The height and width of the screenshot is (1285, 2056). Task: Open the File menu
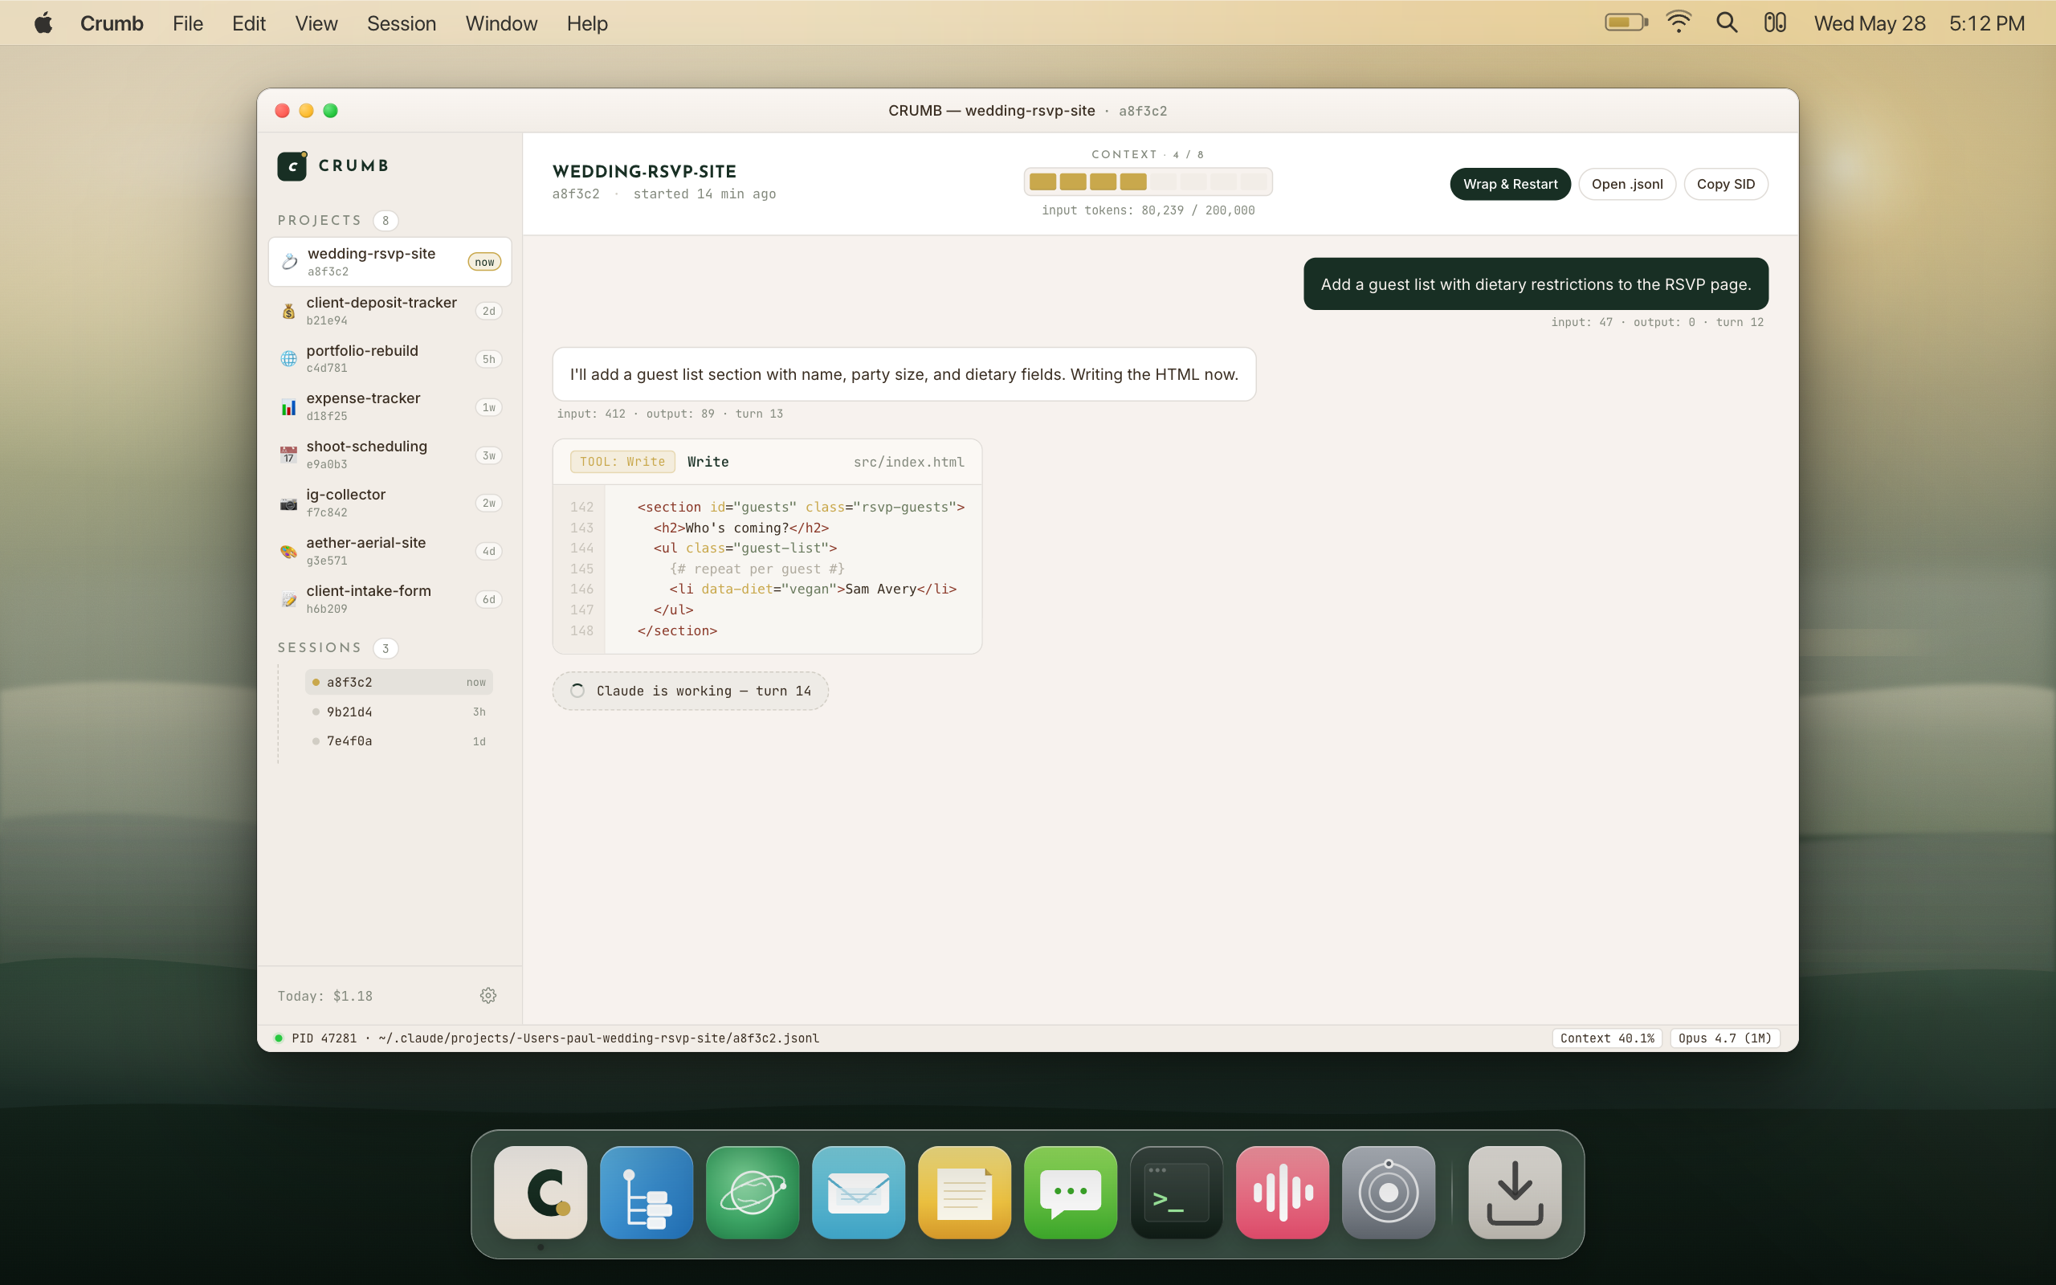pyautogui.click(x=188, y=23)
